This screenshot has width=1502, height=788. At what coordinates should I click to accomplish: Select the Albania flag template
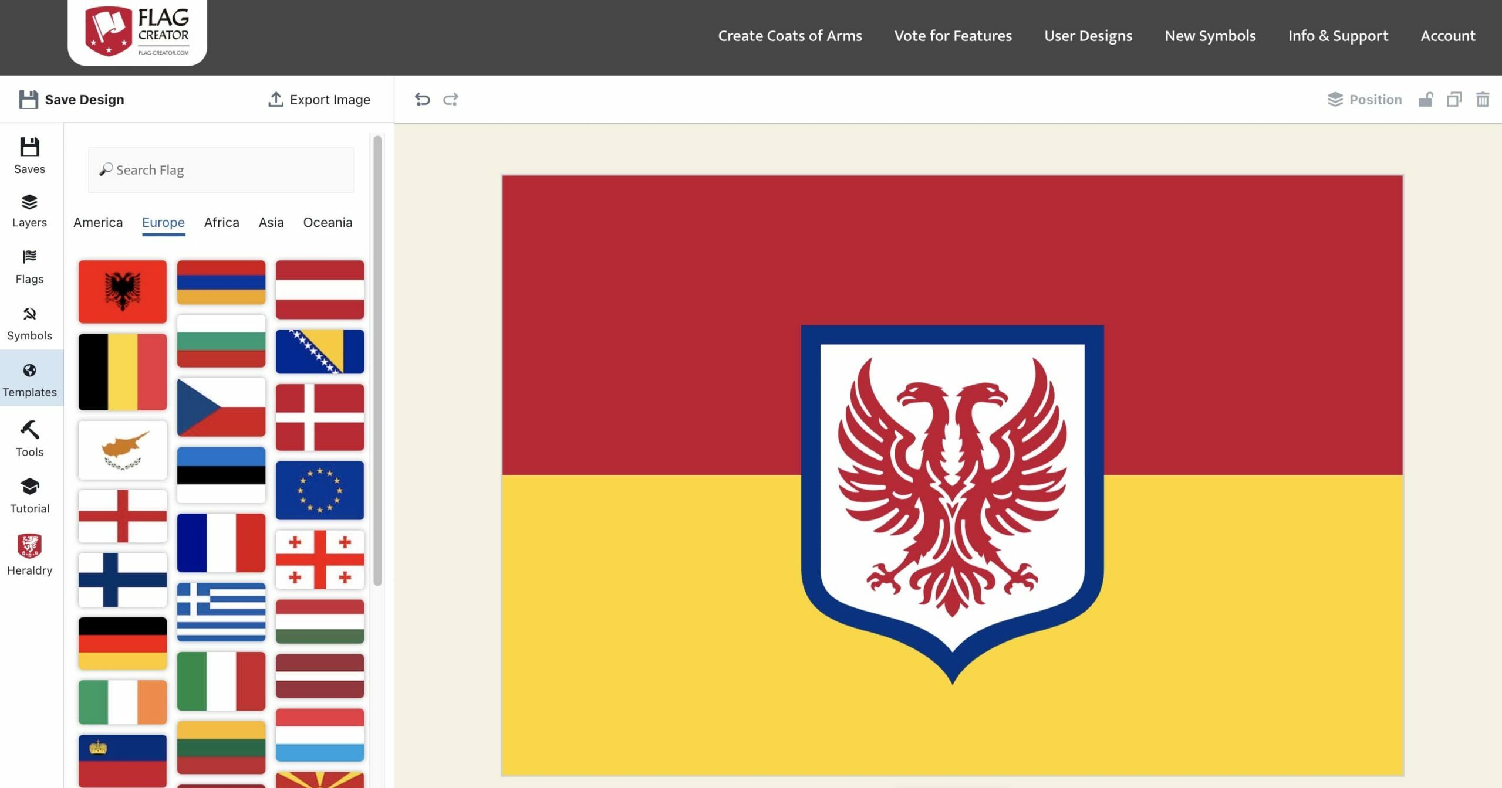(123, 292)
